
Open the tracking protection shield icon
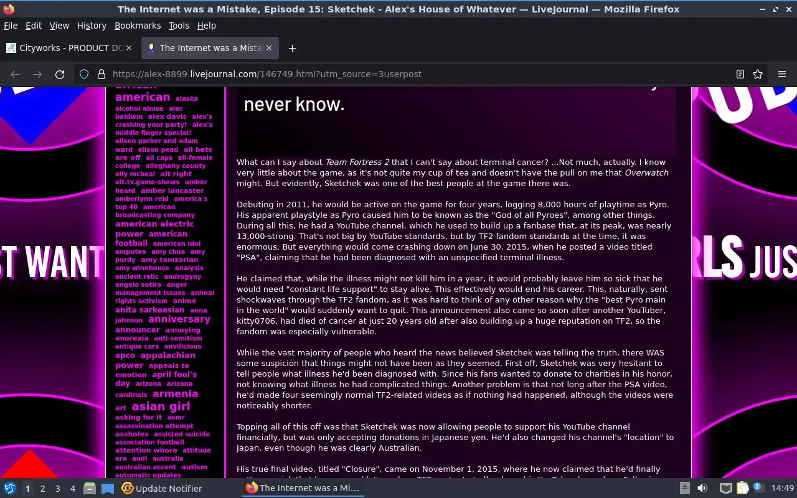coord(84,74)
